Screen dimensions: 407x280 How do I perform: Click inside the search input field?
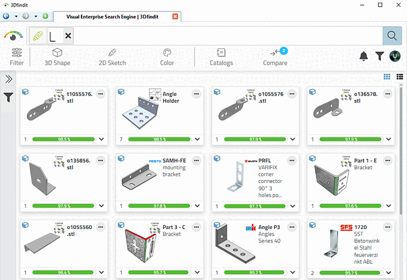click(228, 36)
